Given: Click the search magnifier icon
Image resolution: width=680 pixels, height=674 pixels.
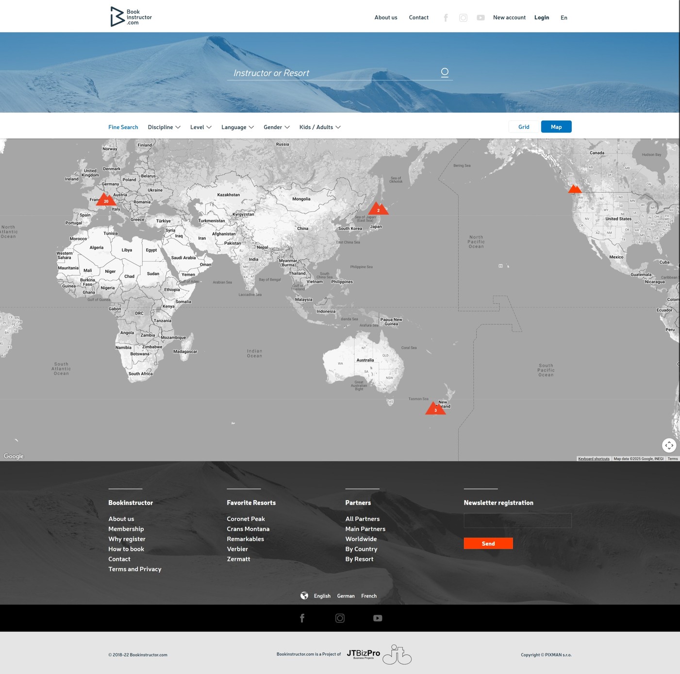Looking at the screenshot, I should click(x=445, y=72).
